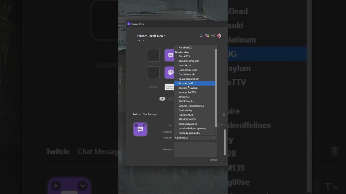Select JUICEEmpire in the list
This screenshot has height=194, width=346.
coord(194,101)
